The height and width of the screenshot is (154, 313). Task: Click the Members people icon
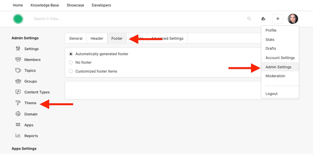(18, 59)
